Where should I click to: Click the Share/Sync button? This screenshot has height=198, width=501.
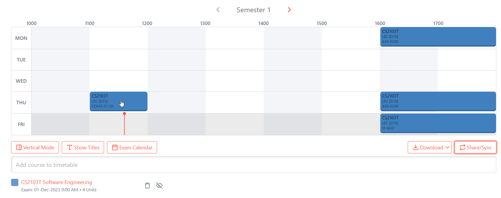tap(475, 147)
